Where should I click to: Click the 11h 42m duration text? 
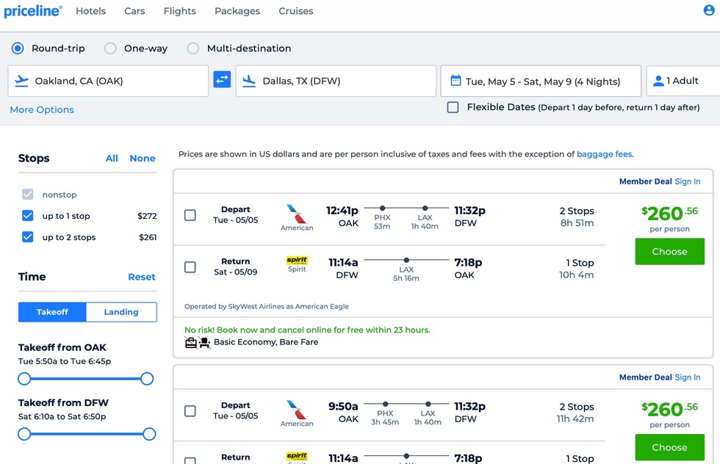click(575, 419)
